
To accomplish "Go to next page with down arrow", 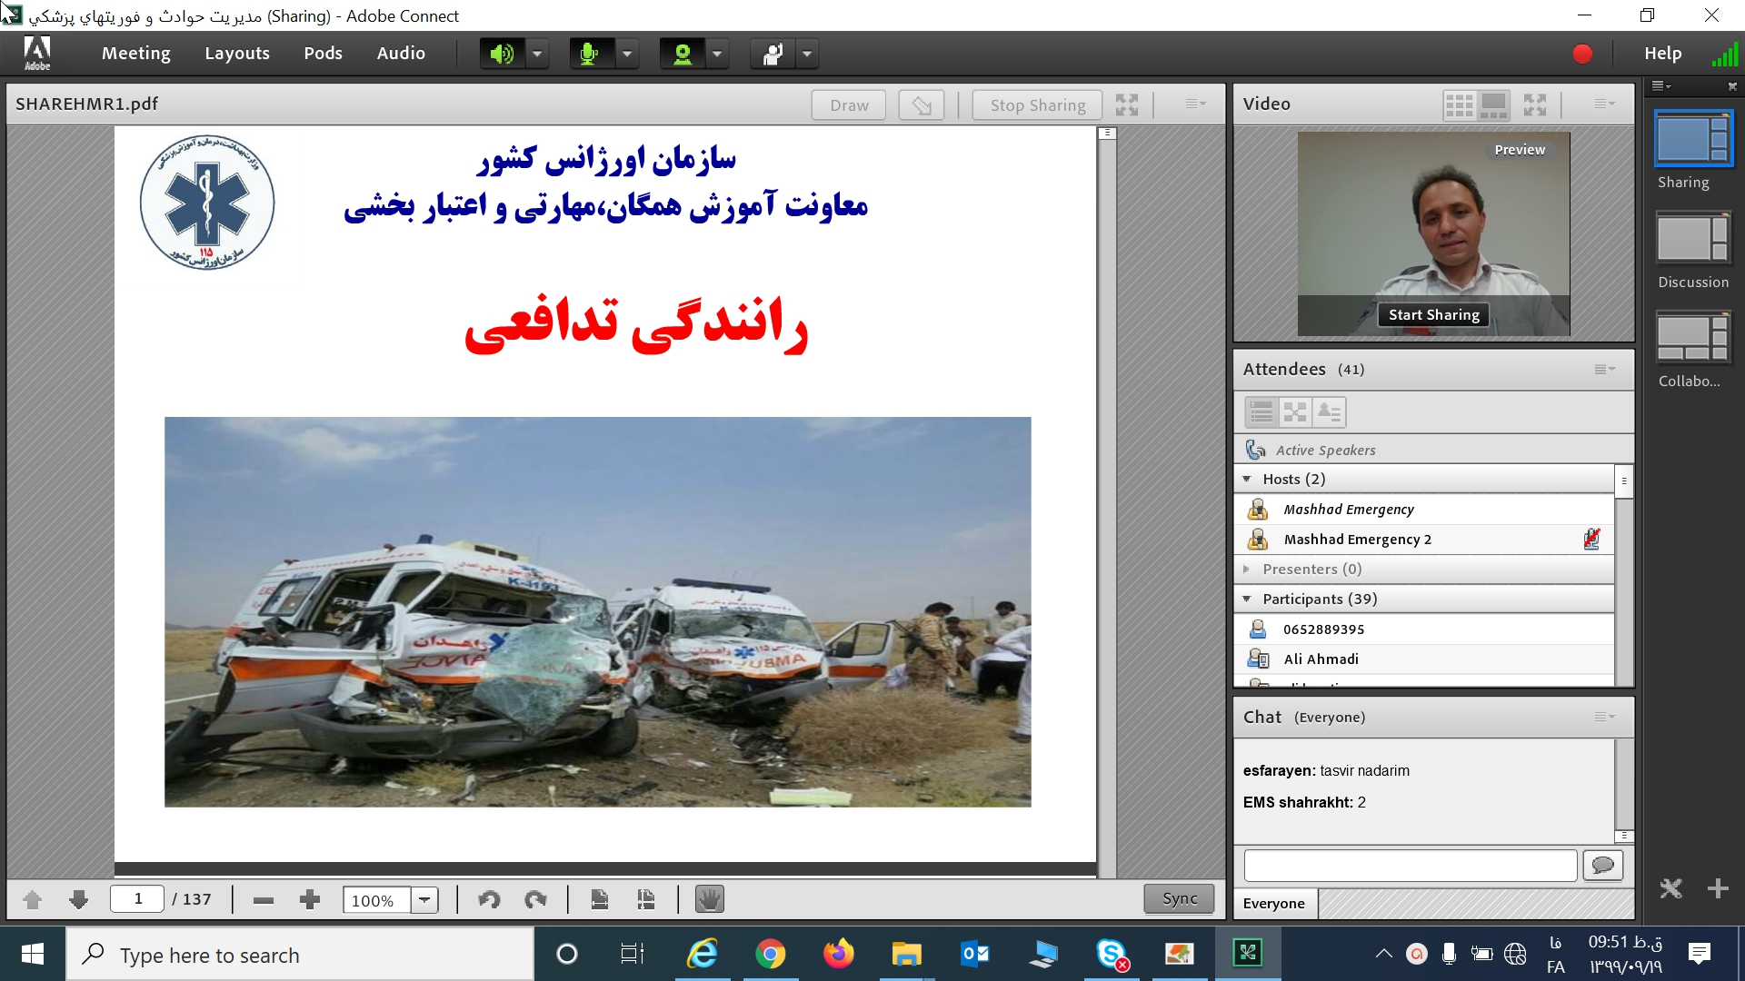I will coord(79,899).
